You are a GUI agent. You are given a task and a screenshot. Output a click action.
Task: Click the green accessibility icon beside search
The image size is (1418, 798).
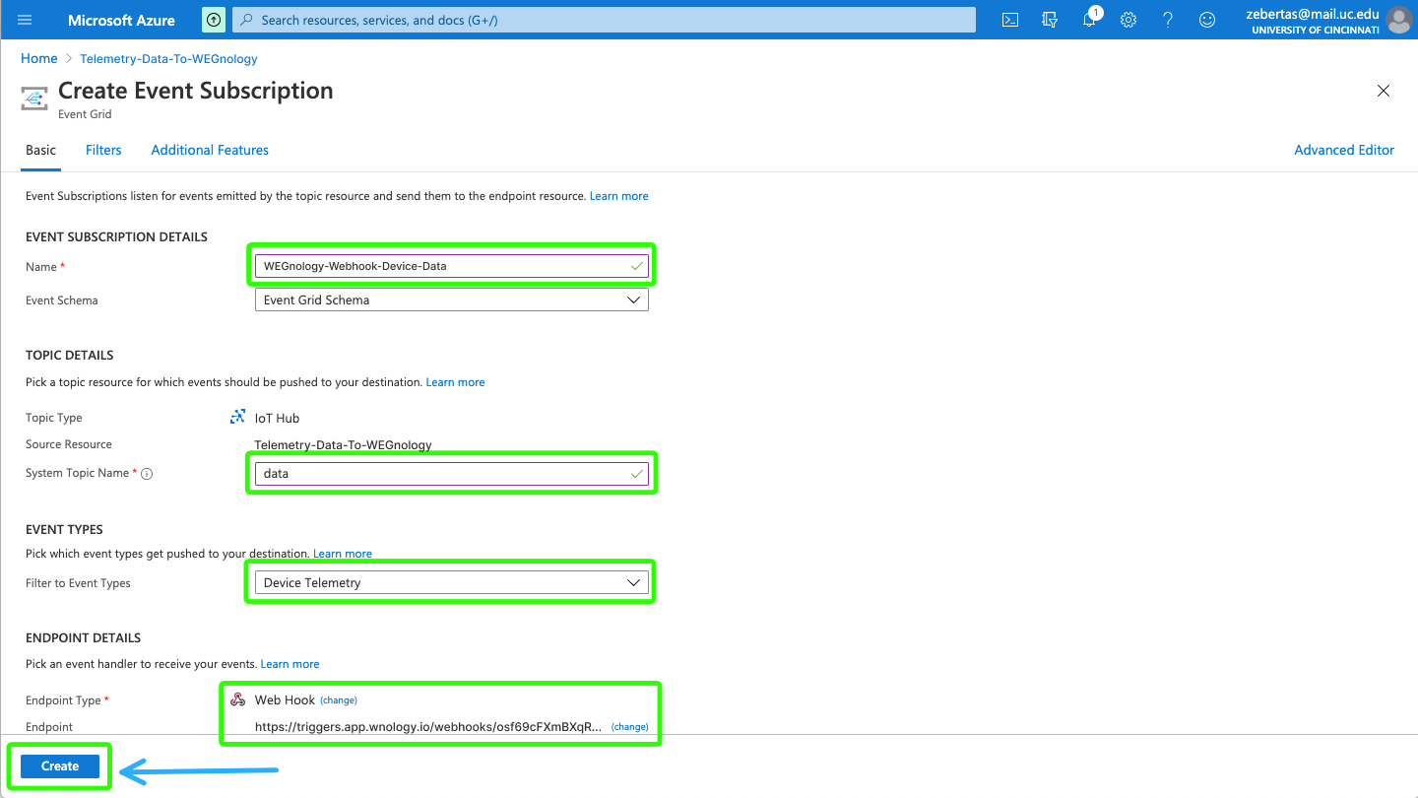click(x=213, y=20)
